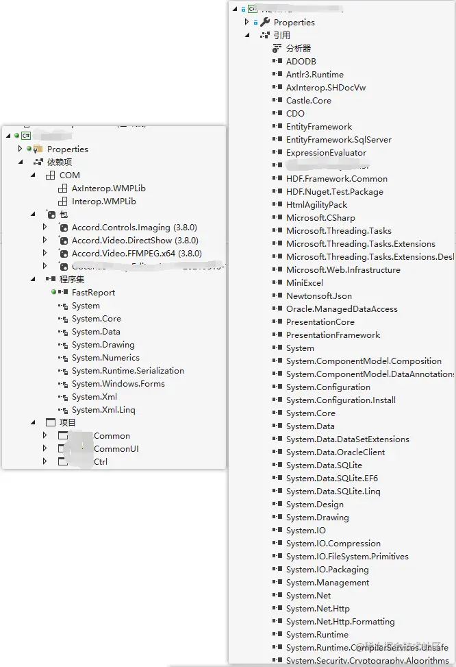Expand the Properties node in left panel
Image resolution: width=456 pixels, height=667 pixels.
tap(20, 149)
